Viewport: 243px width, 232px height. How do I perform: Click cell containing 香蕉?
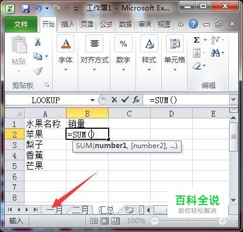point(45,155)
